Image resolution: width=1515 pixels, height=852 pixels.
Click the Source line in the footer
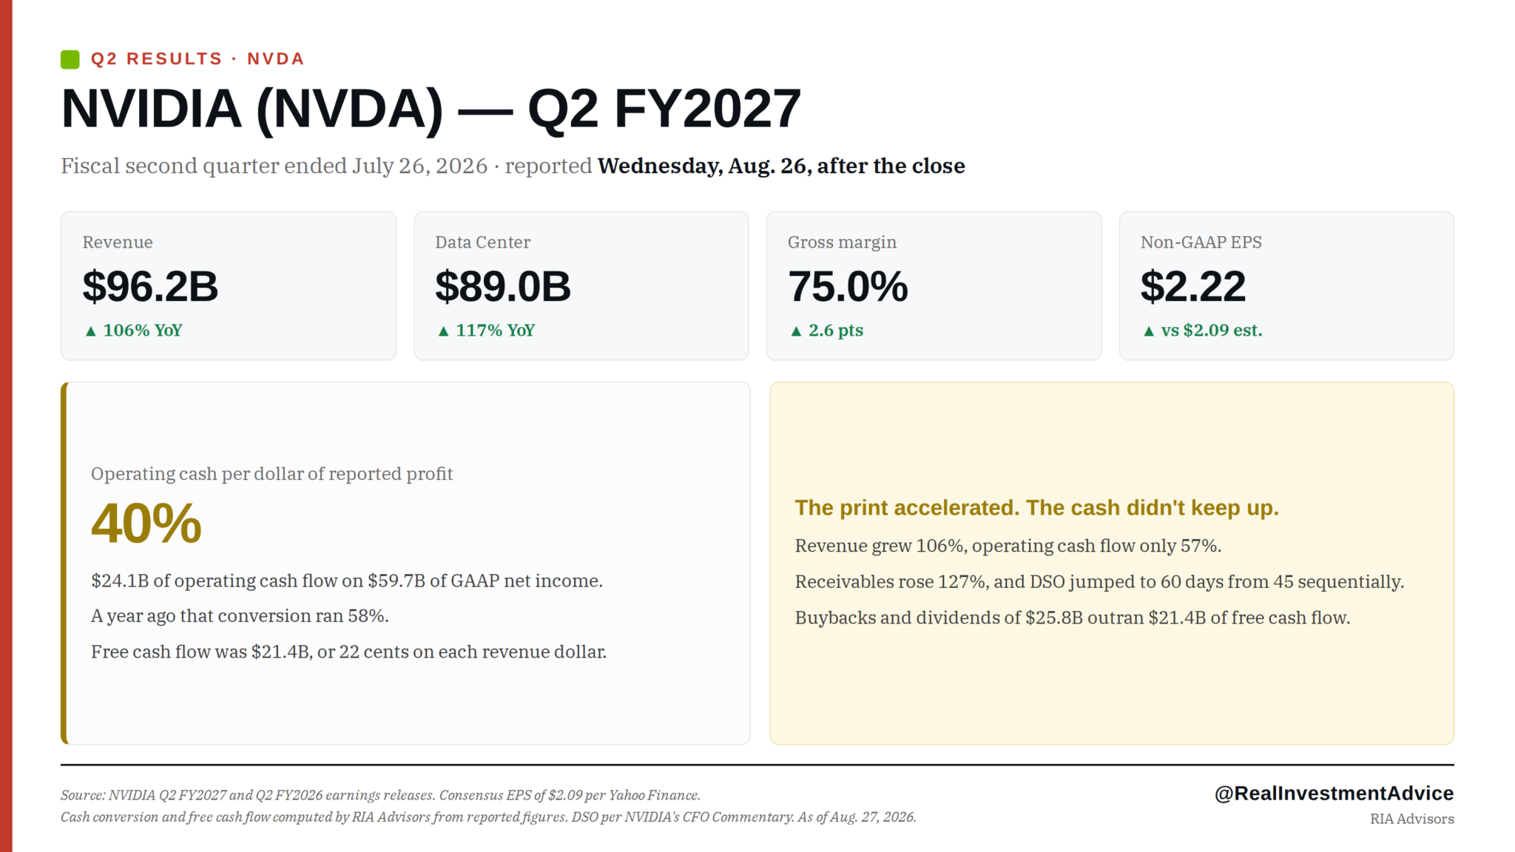(x=380, y=796)
